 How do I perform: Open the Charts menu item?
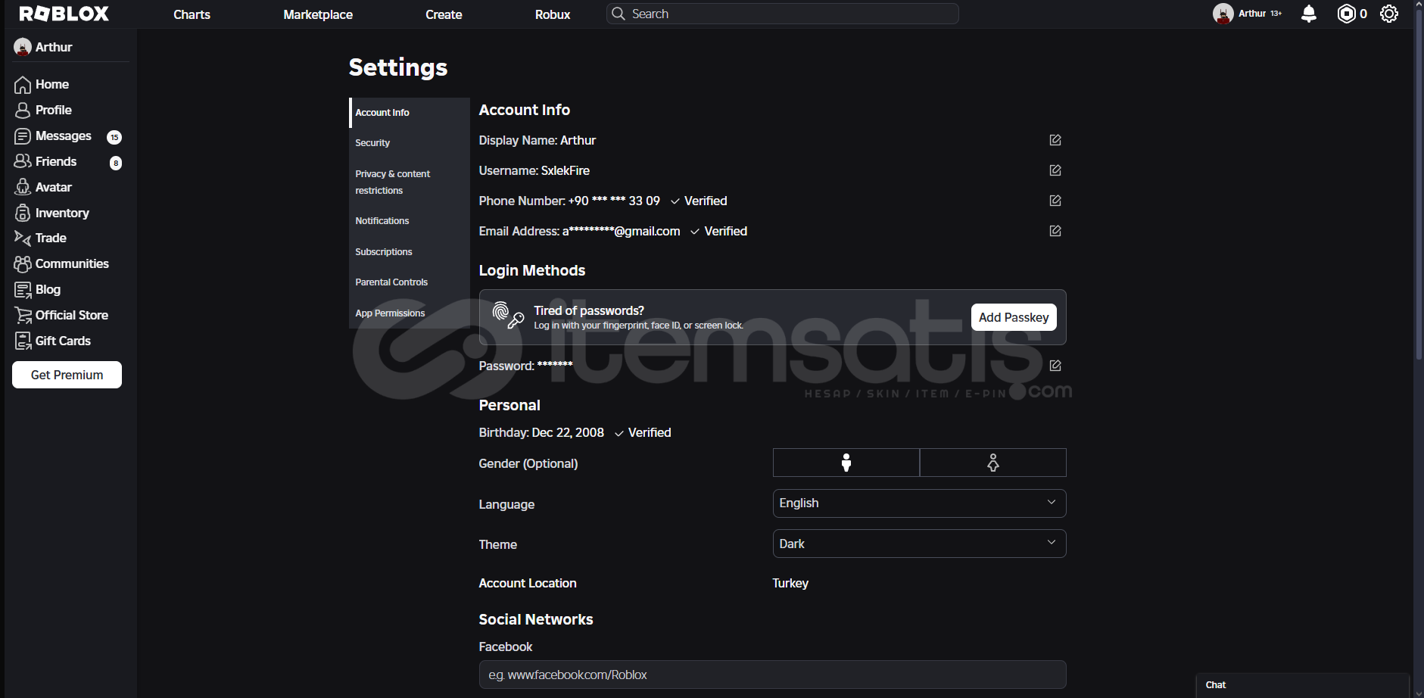point(192,14)
